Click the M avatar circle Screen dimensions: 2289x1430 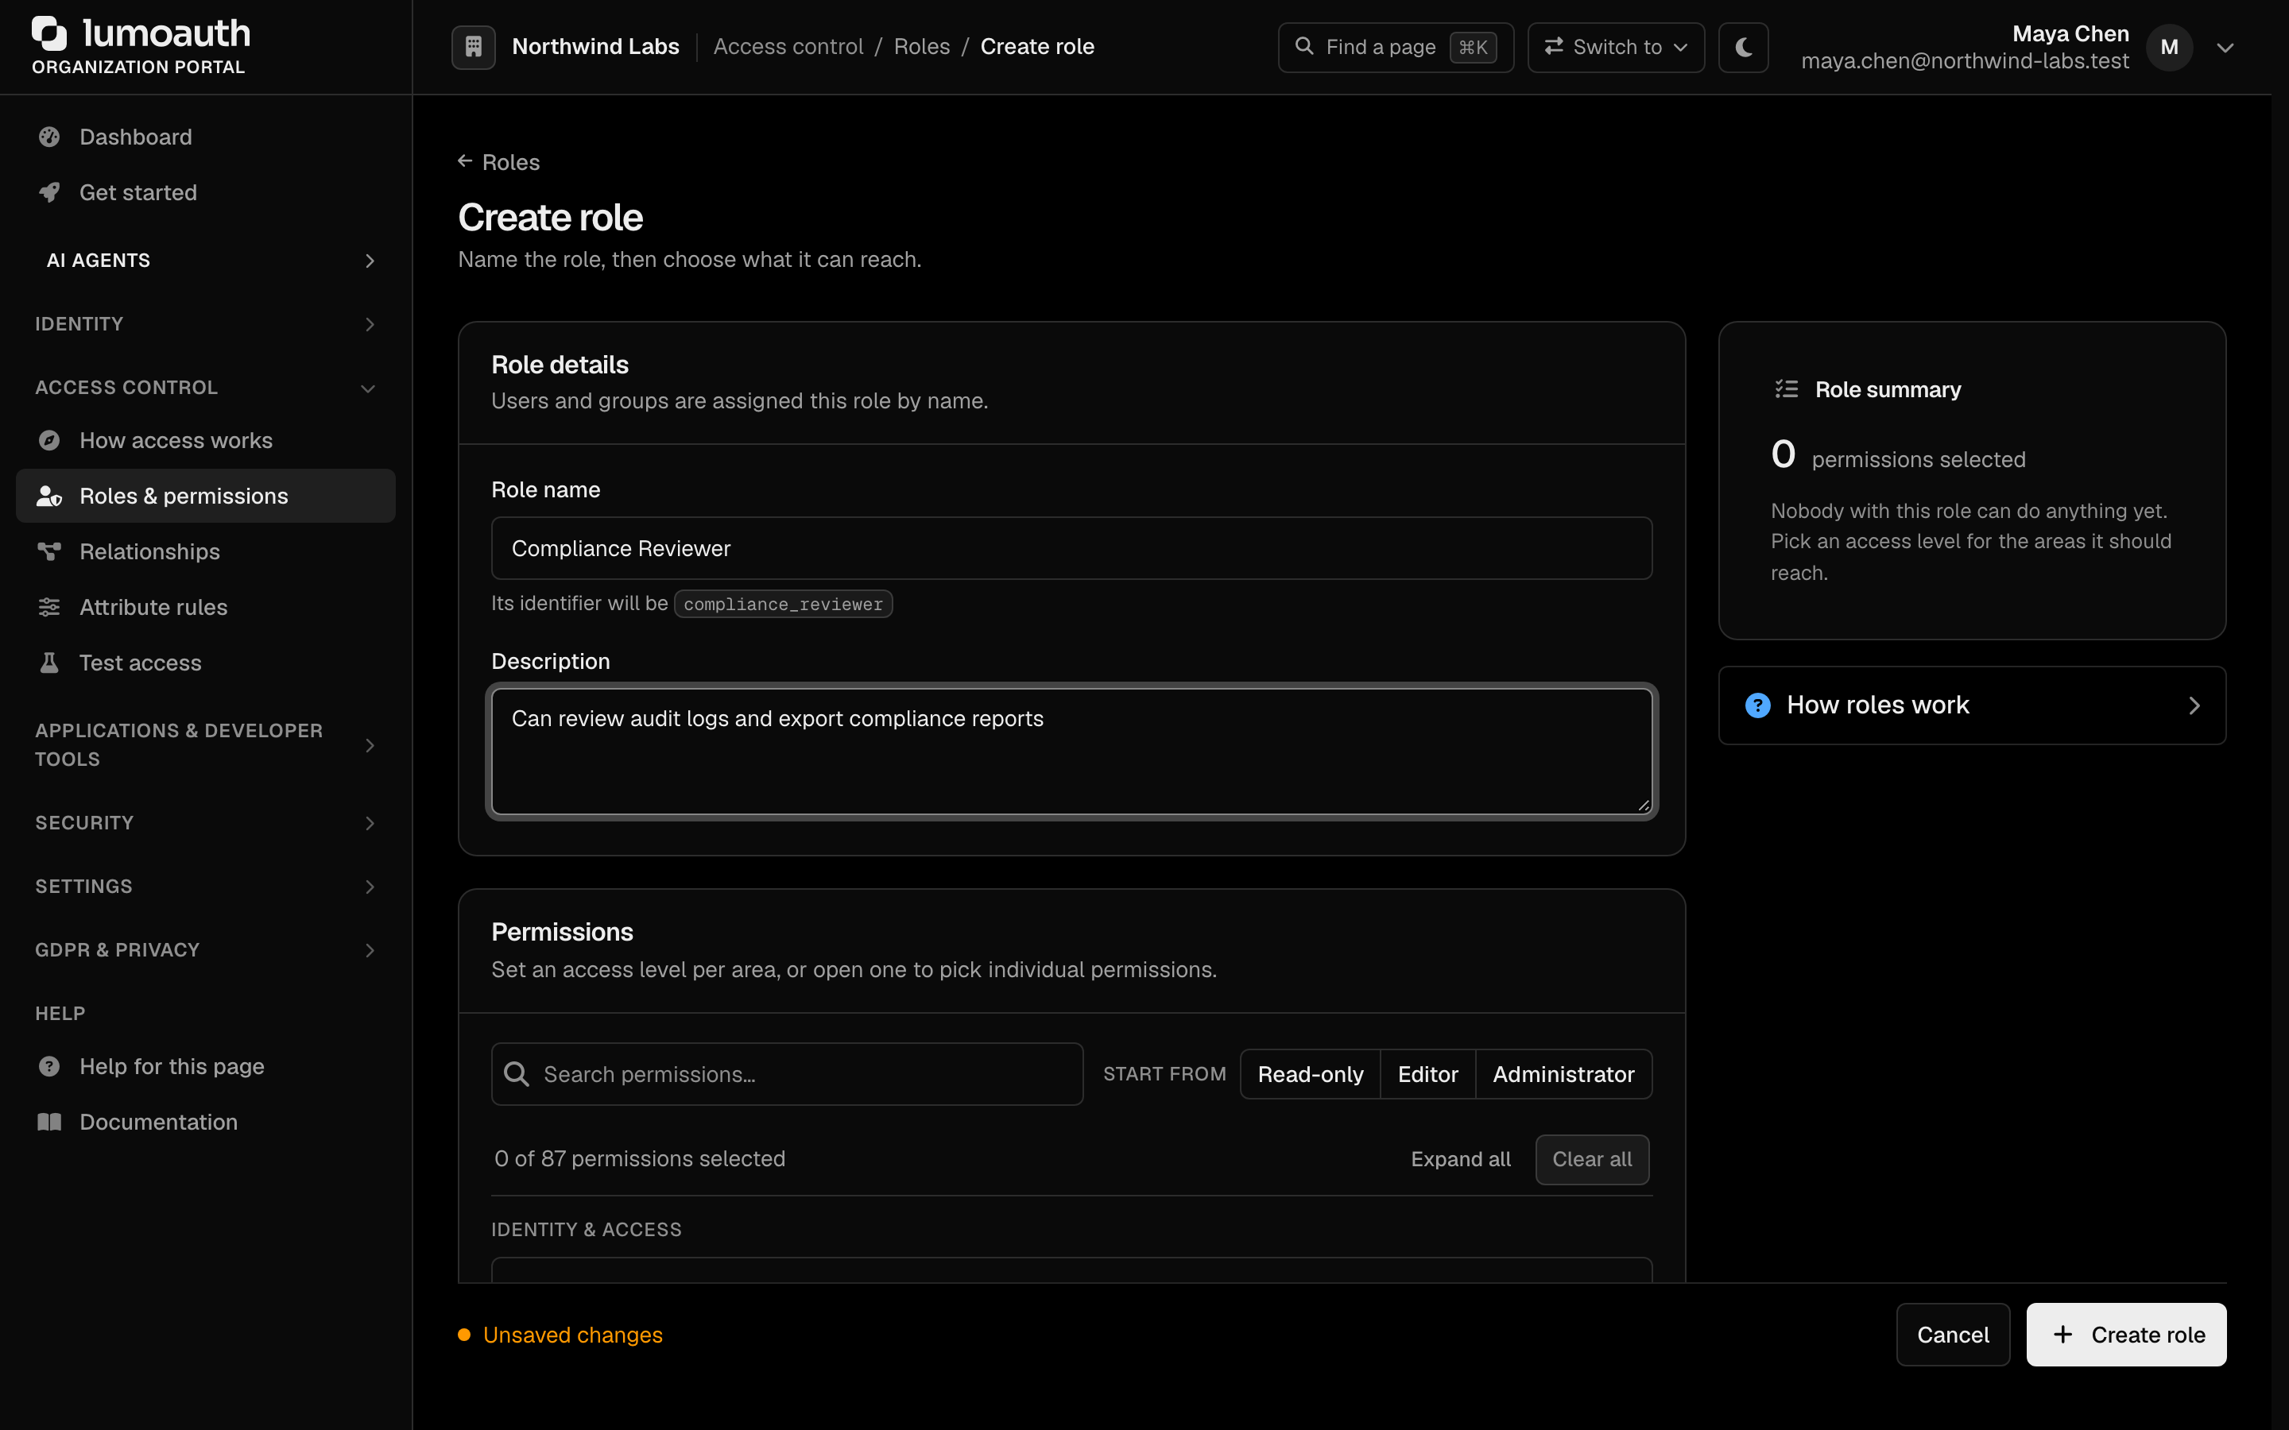tap(2169, 48)
